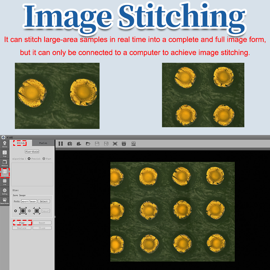Image resolution: width=270 pixels, height=270 pixels.
Task: Open the folder icon in the toolbar
Action: [88, 144]
